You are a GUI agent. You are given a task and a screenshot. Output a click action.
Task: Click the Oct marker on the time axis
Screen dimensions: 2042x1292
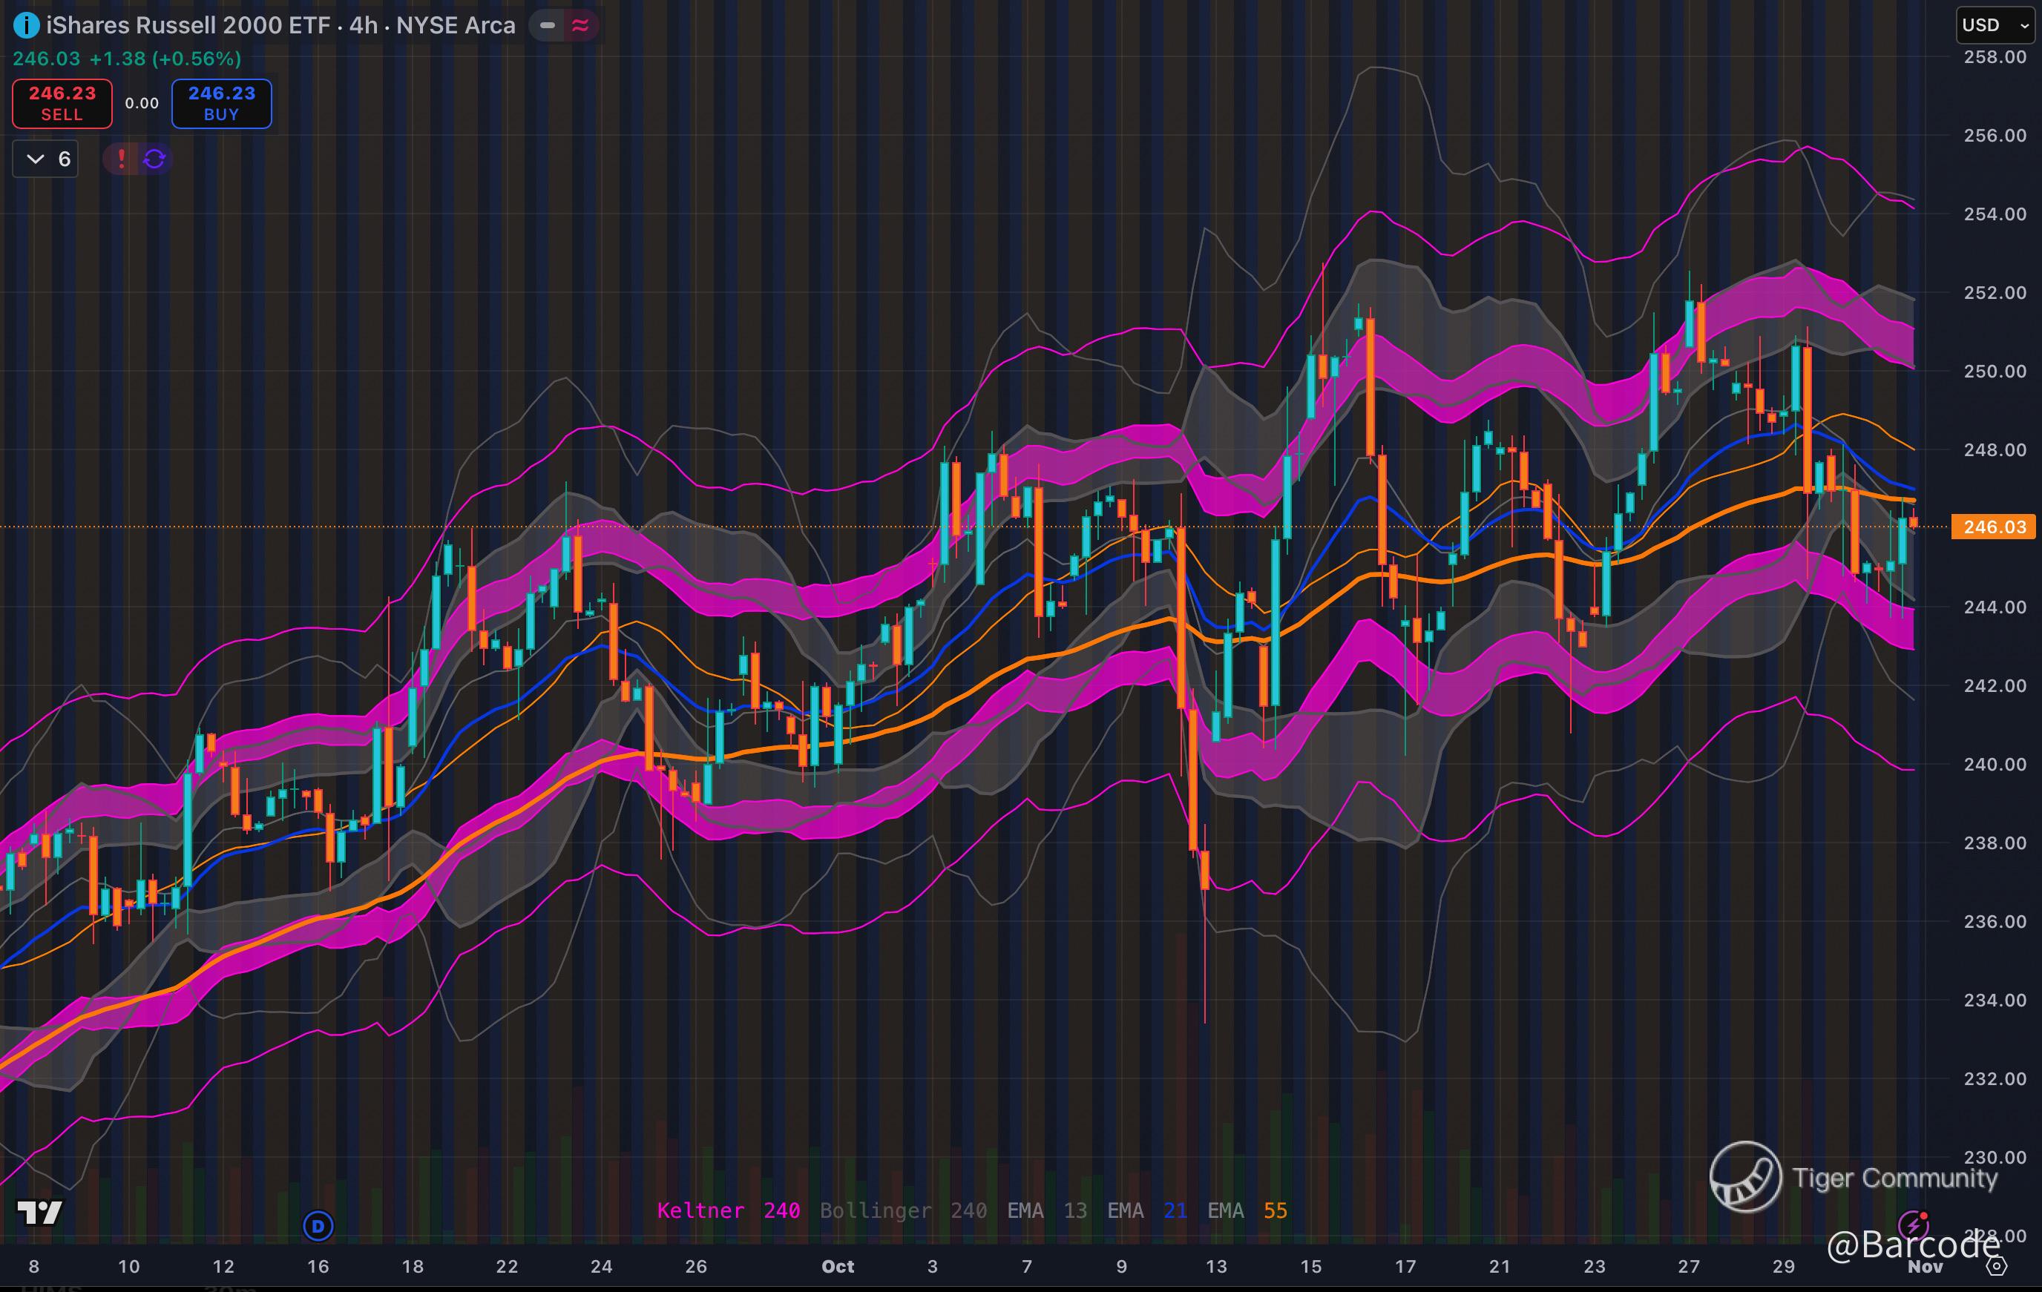coord(838,1267)
